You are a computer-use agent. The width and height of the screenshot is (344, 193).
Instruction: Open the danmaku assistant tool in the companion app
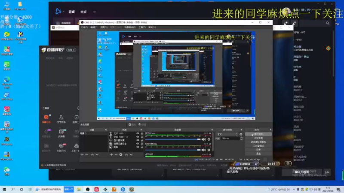pyautogui.click(x=46, y=119)
